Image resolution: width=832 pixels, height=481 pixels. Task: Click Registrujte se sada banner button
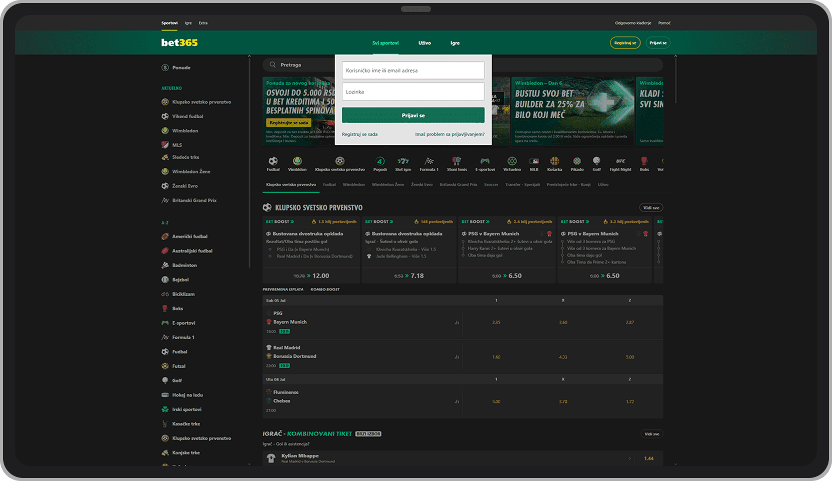[289, 123]
